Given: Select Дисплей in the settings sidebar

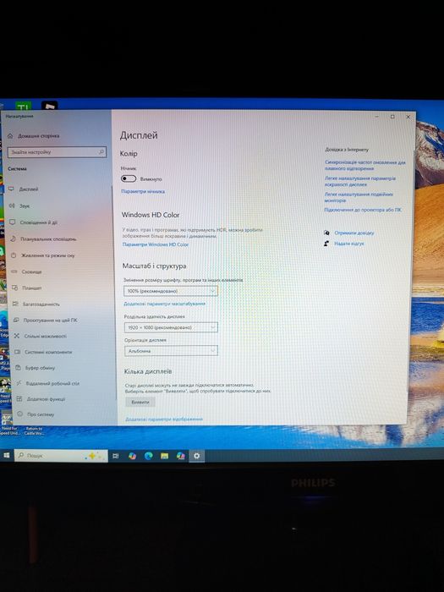Looking at the screenshot, I should (x=24, y=189).
